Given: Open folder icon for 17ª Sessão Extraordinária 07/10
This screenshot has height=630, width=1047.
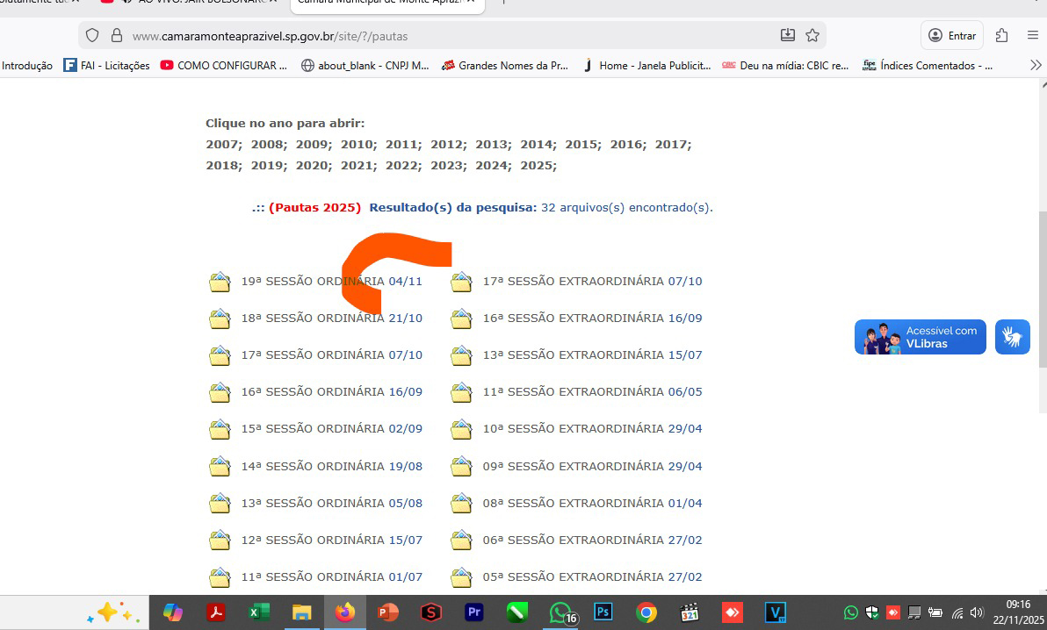Looking at the screenshot, I should pyautogui.click(x=461, y=282).
